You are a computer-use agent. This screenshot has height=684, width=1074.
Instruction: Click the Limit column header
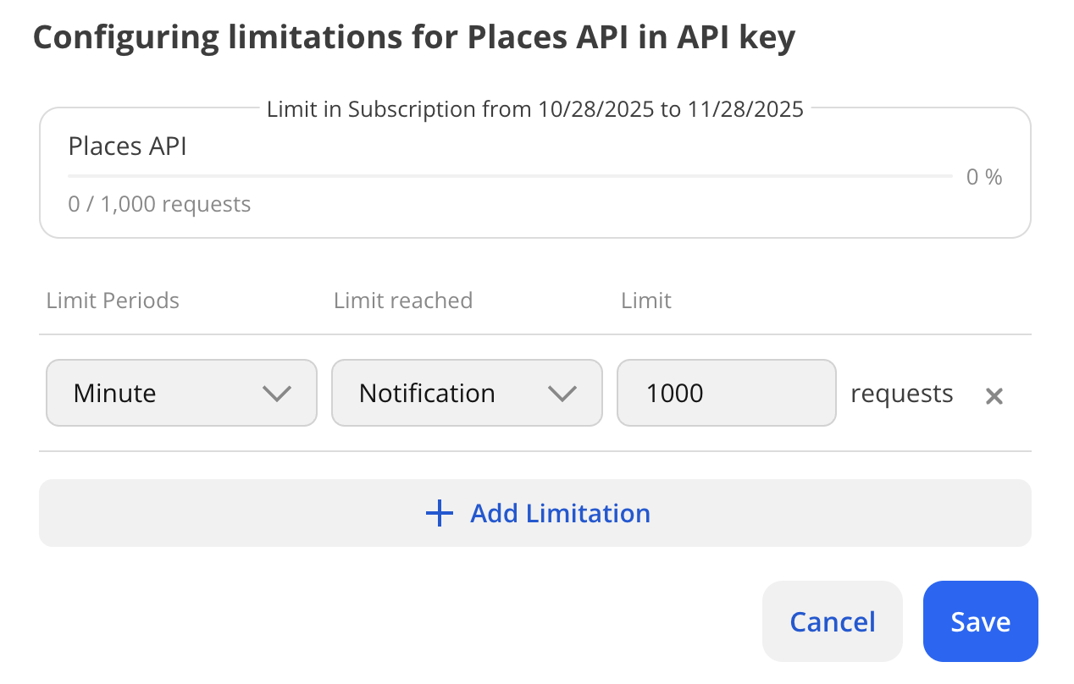[645, 300]
